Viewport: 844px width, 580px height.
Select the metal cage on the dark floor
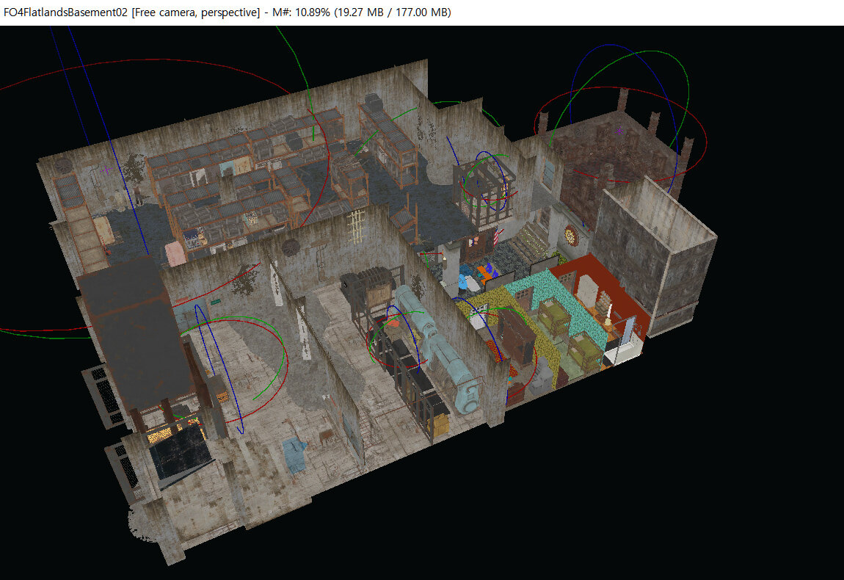484,193
